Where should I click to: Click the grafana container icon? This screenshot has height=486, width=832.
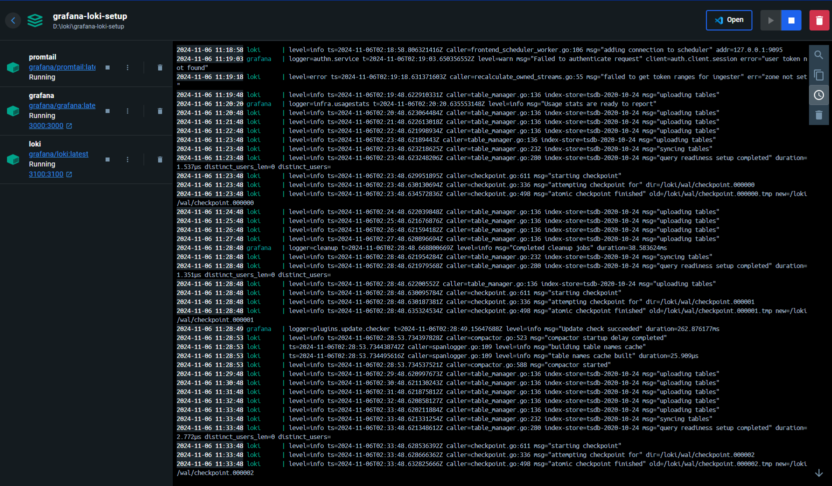(x=13, y=111)
